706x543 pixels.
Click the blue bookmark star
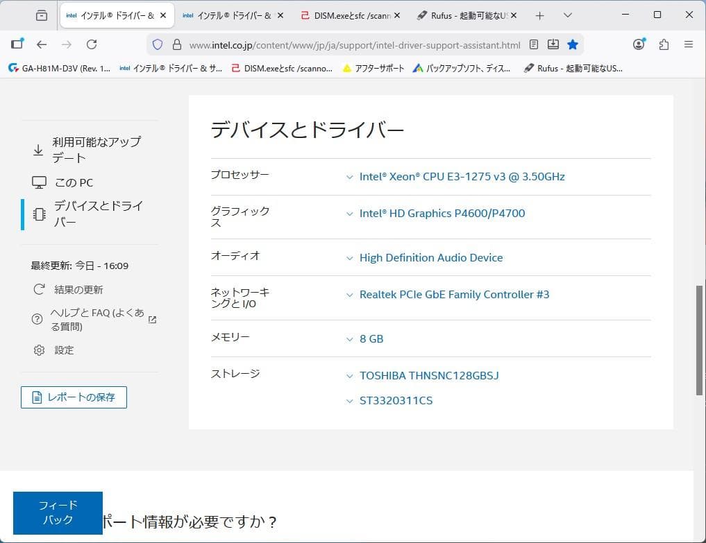(573, 44)
